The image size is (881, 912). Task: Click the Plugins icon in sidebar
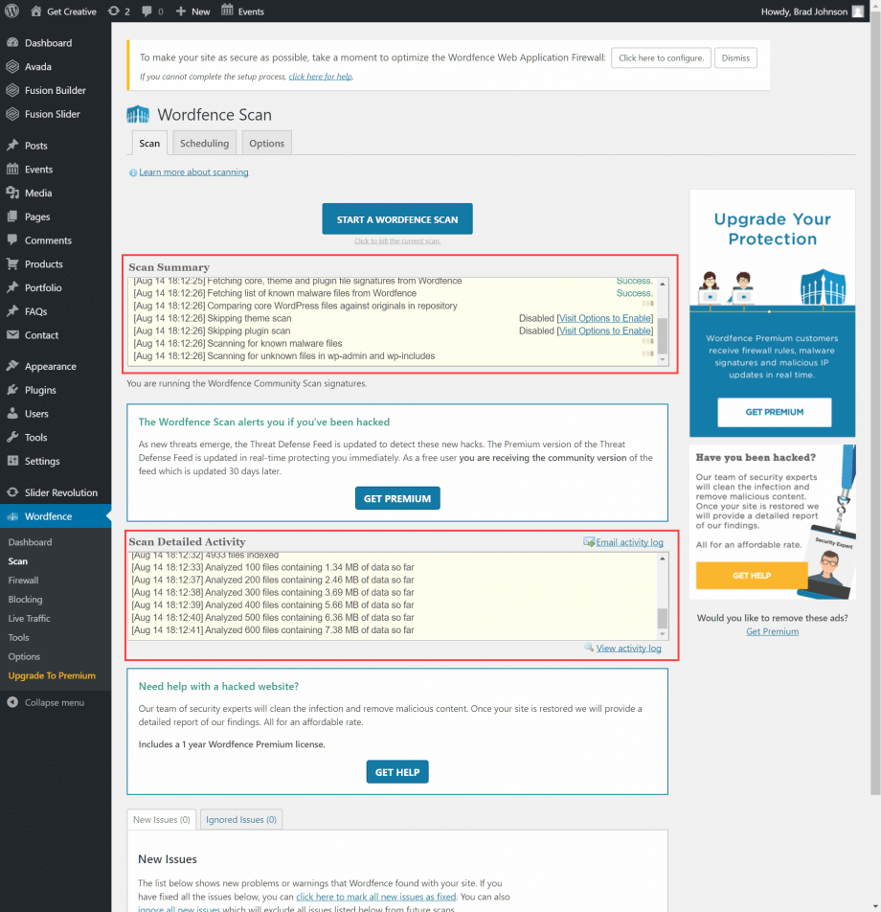coord(13,389)
